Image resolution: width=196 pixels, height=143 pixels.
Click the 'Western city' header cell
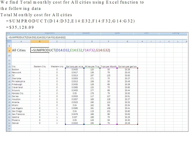point(57,66)
